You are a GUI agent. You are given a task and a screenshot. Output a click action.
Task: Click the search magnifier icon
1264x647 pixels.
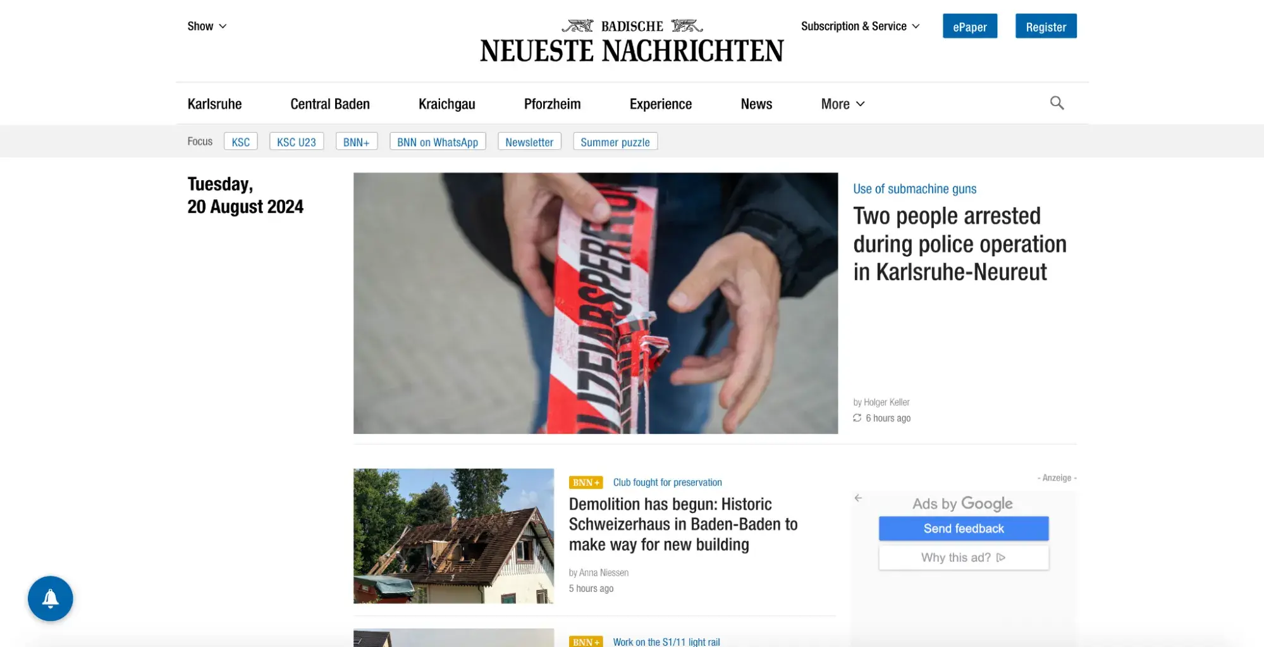coord(1057,103)
